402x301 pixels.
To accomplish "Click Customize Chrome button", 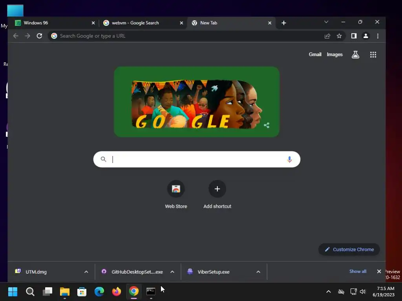I will pos(349,249).
